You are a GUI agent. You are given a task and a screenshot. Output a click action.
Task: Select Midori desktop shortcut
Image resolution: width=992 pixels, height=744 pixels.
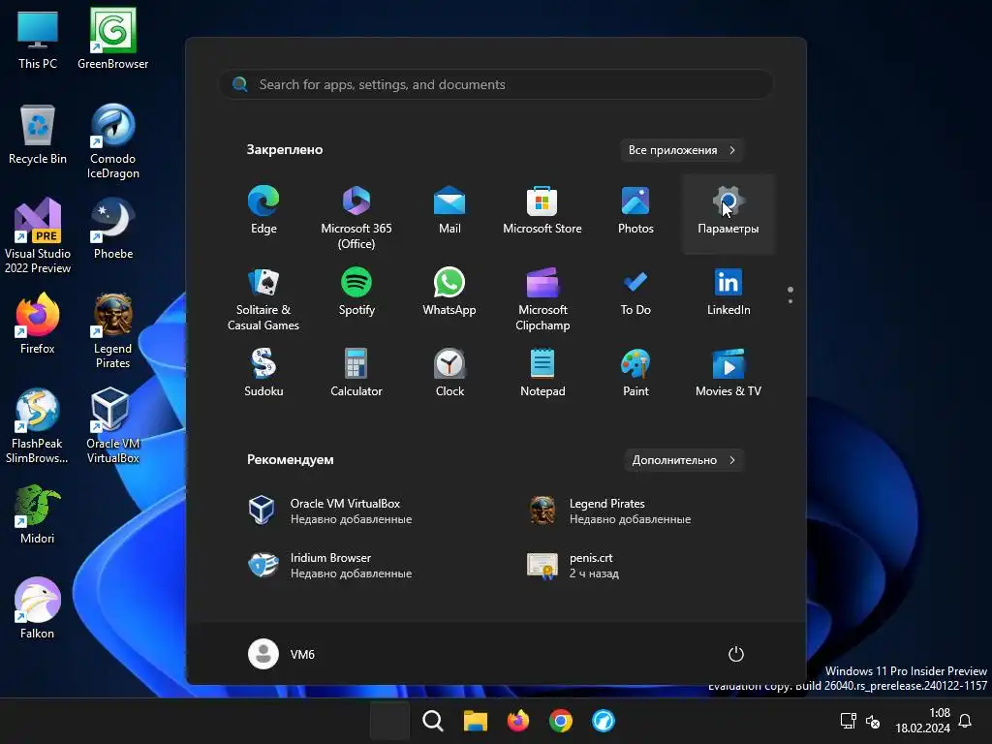pyautogui.click(x=38, y=513)
